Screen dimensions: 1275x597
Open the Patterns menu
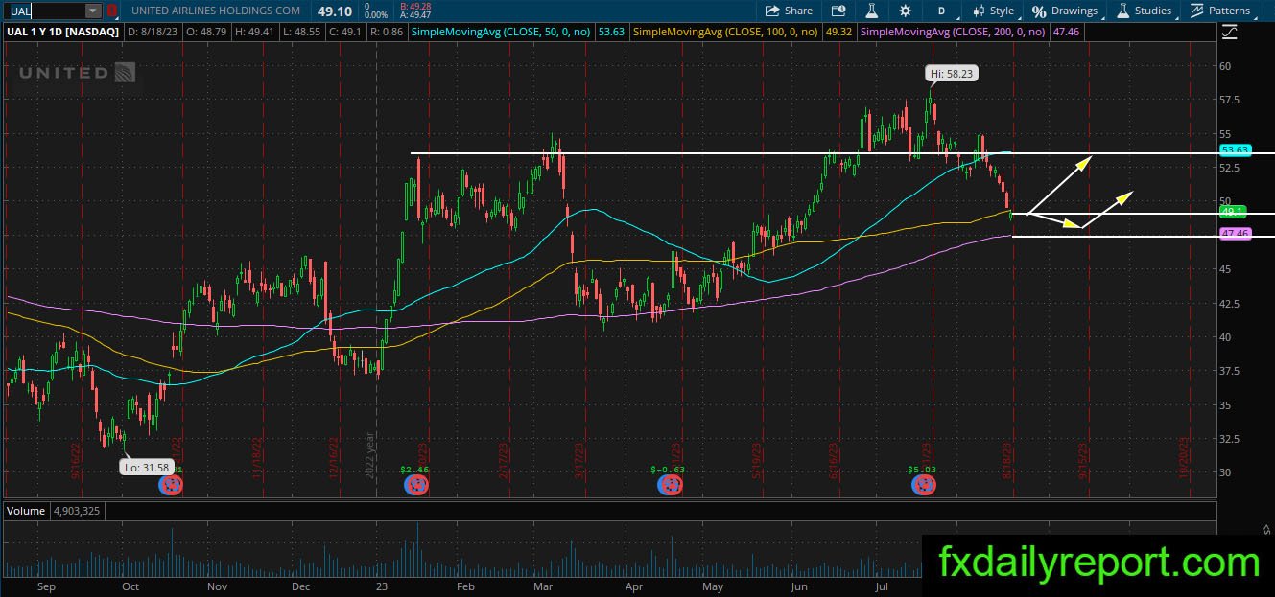tap(1220, 11)
